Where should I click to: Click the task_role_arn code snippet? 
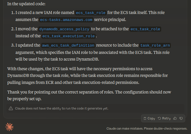click(x=155, y=45)
